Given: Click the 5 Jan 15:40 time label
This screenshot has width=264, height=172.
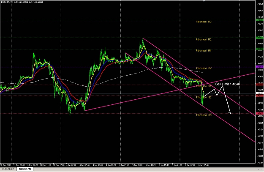Looking at the screenshot, I should (164, 165).
